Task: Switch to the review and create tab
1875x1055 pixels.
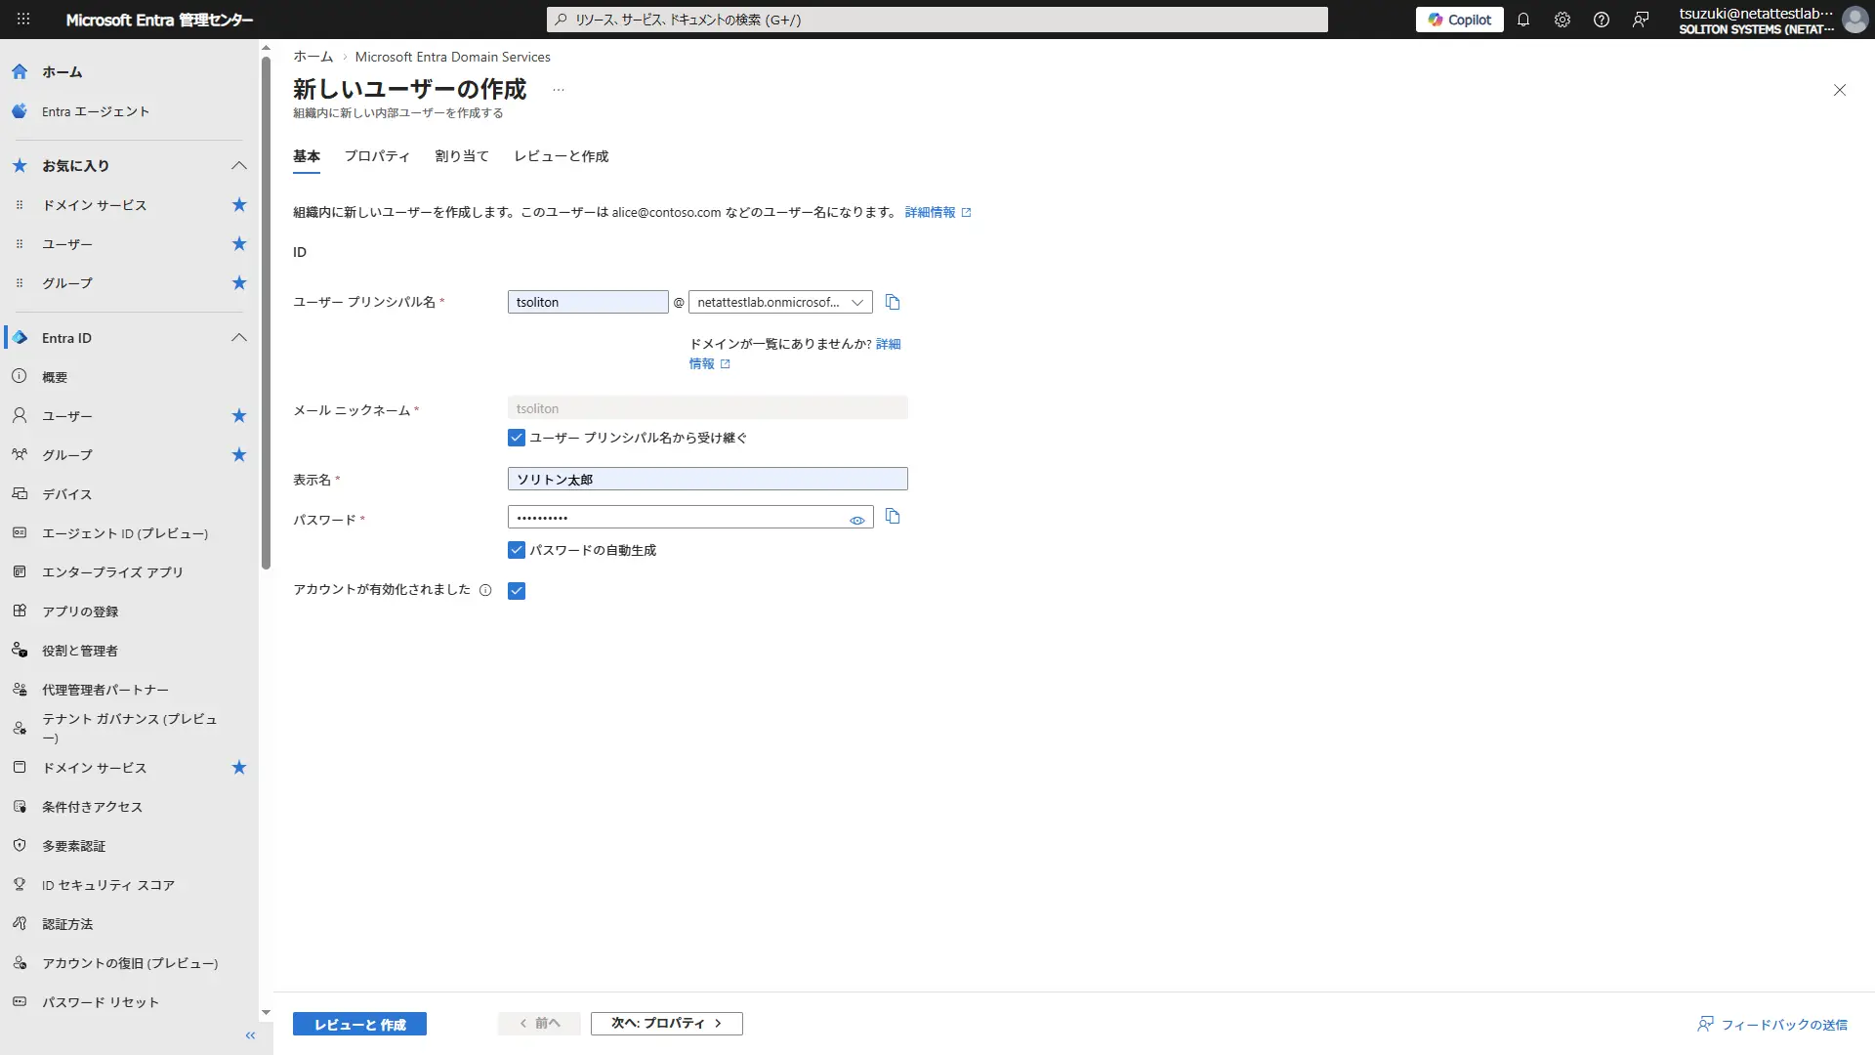Action: point(561,156)
